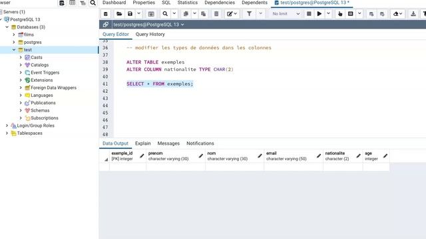Open the Explain options dropdown arrow
426x239 pixels.
pyautogui.click(x=359, y=14)
